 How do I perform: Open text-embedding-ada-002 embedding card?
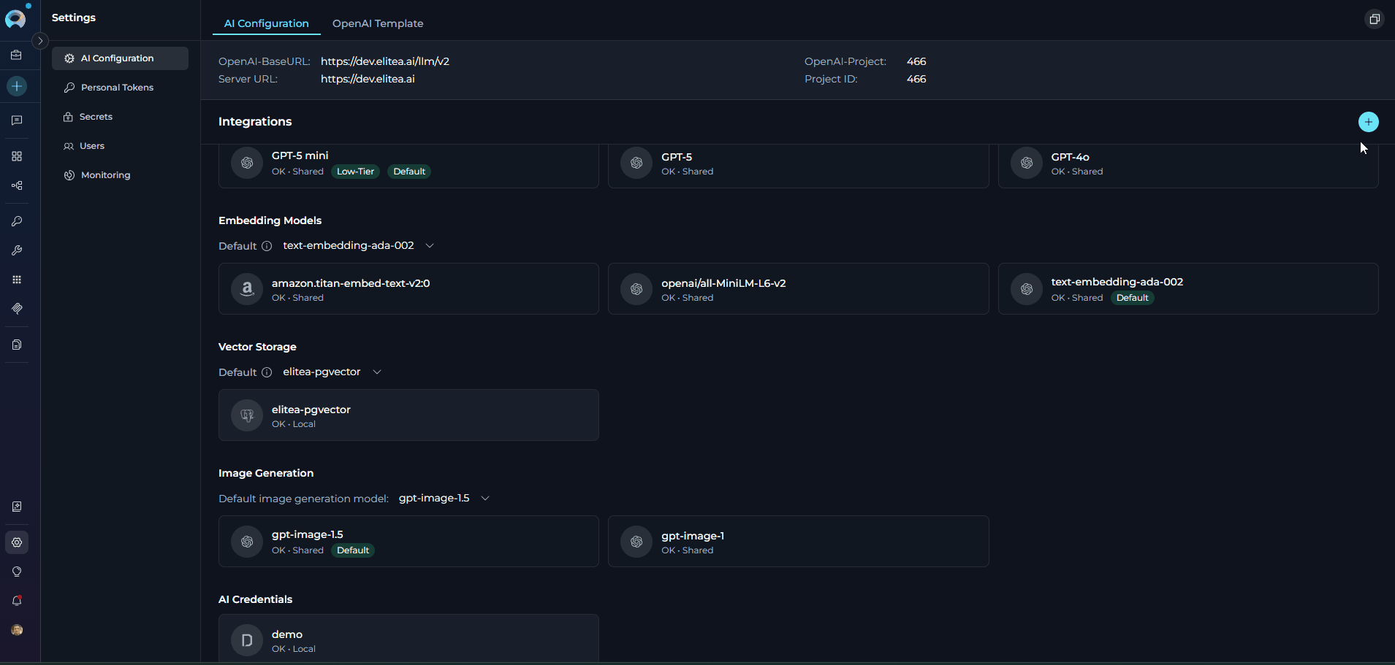(1188, 289)
